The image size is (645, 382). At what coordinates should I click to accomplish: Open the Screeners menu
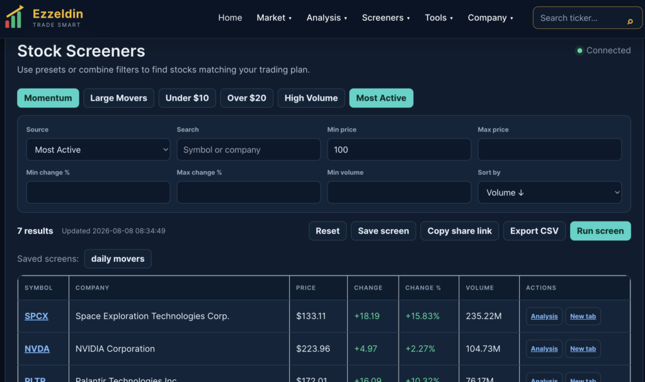point(386,18)
